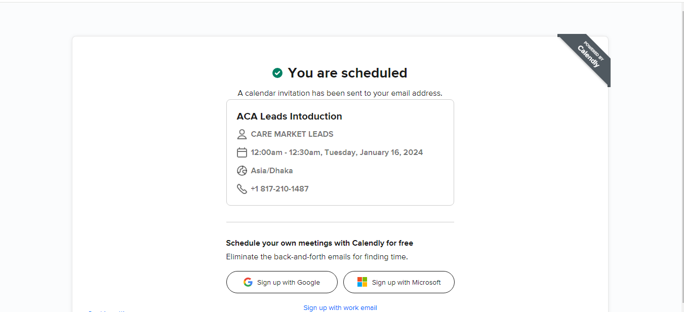Click the green checkmark confirmation icon
Viewport: 684px width, 312px height.
[x=277, y=73]
